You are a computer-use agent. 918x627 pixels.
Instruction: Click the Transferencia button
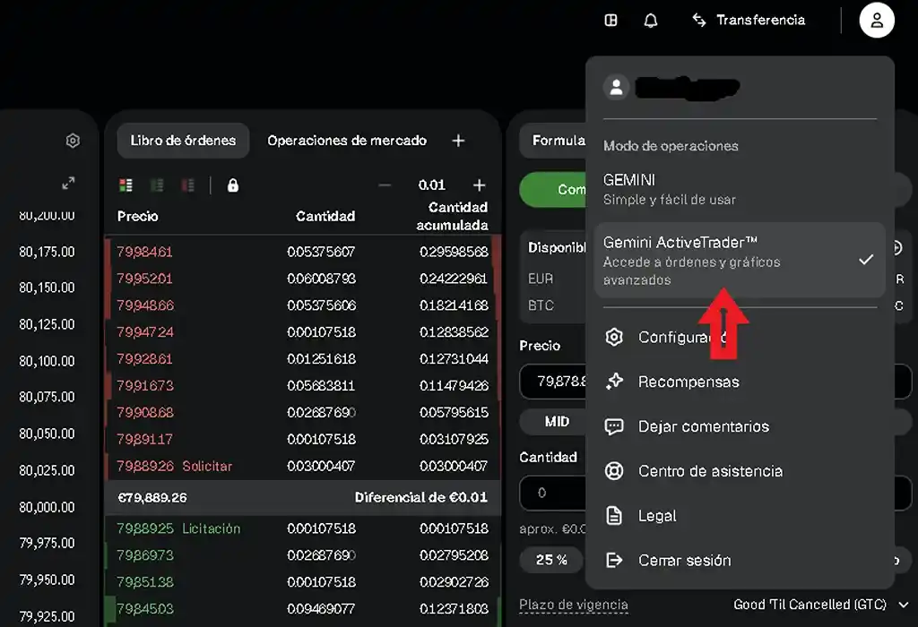pos(749,21)
